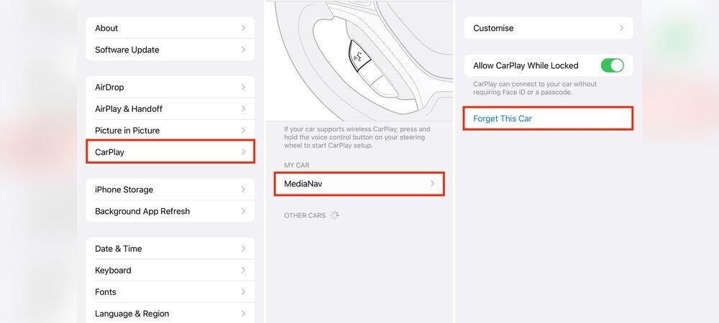Open Software Update settings

click(170, 50)
